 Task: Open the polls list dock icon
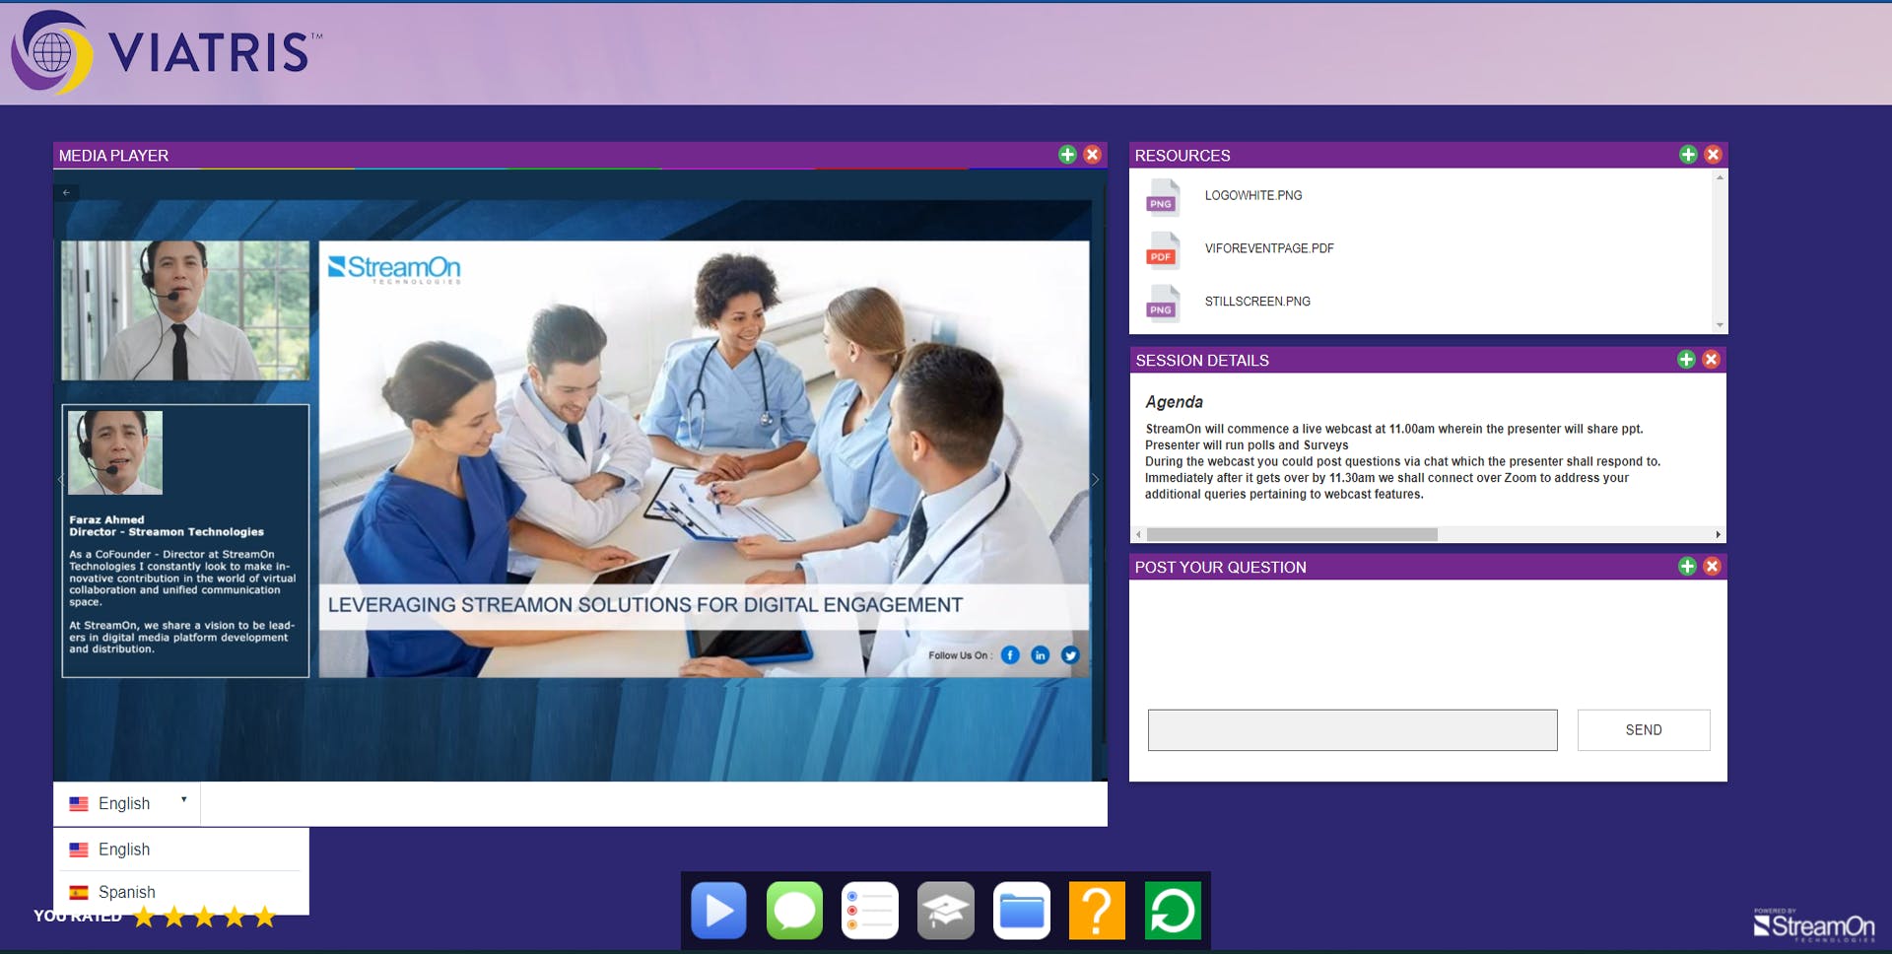coord(870,911)
